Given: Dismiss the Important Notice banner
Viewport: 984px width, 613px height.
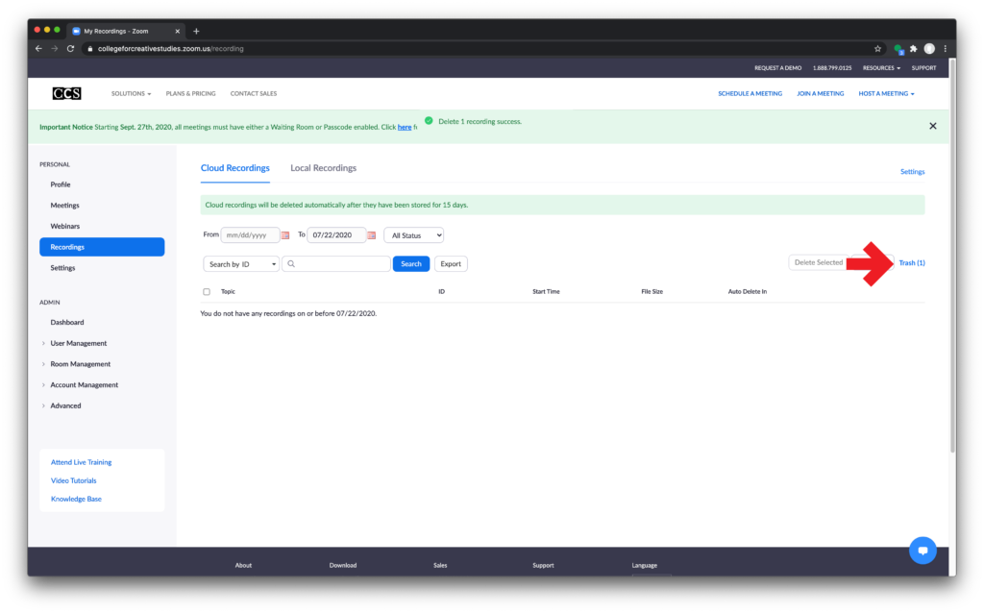Looking at the screenshot, I should pyautogui.click(x=932, y=126).
